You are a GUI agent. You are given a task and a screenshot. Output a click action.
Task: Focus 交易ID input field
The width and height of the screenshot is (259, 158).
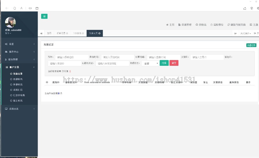[x=207, y=57]
